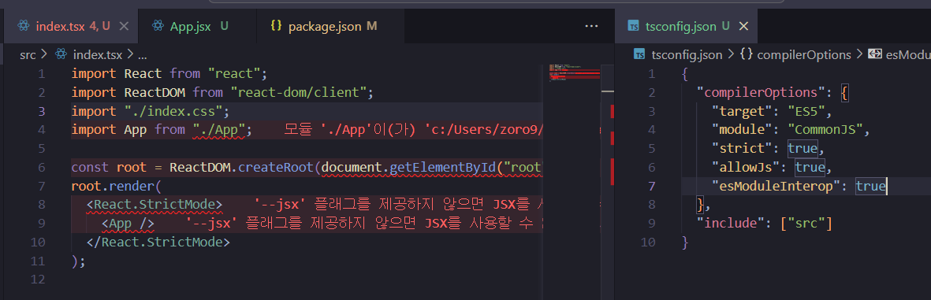Screen dimensions: 931x300
Task: Click the React icon on App.jsx tab
Action: (x=158, y=26)
